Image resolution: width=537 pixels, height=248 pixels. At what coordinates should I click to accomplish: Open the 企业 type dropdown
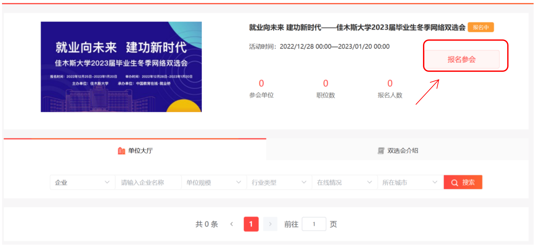[82, 183]
